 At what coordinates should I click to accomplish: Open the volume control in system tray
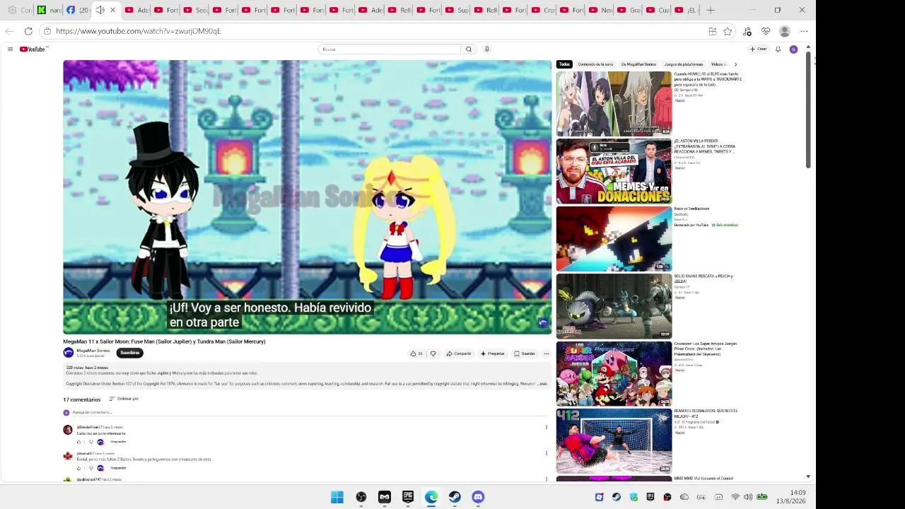(x=748, y=497)
